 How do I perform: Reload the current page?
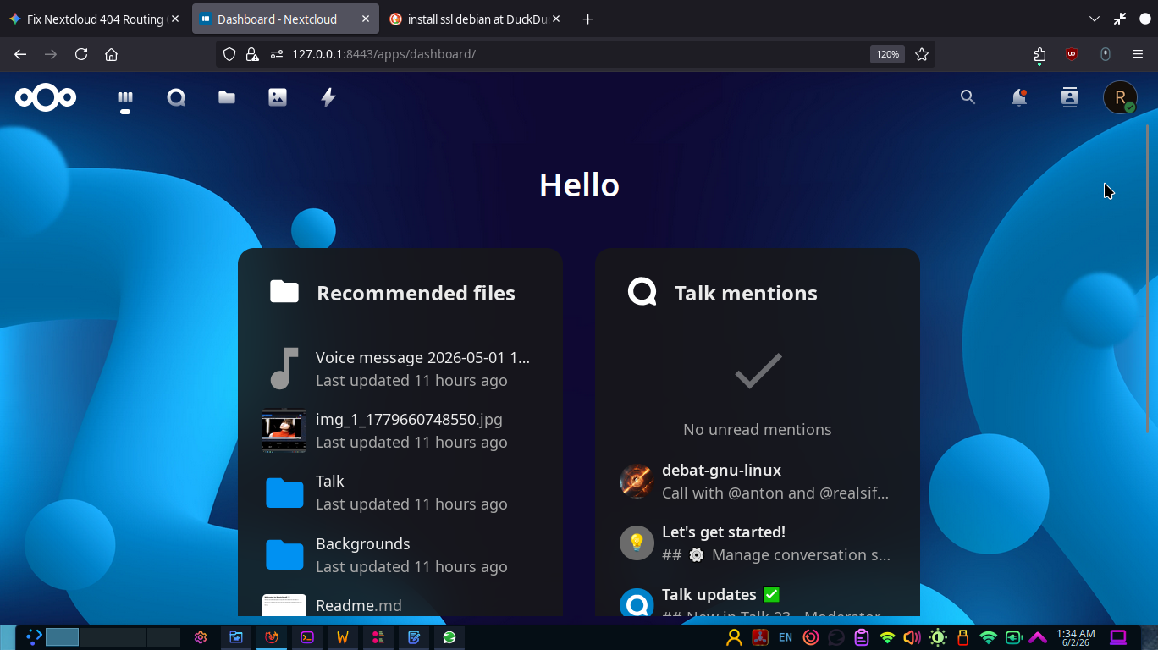(81, 54)
